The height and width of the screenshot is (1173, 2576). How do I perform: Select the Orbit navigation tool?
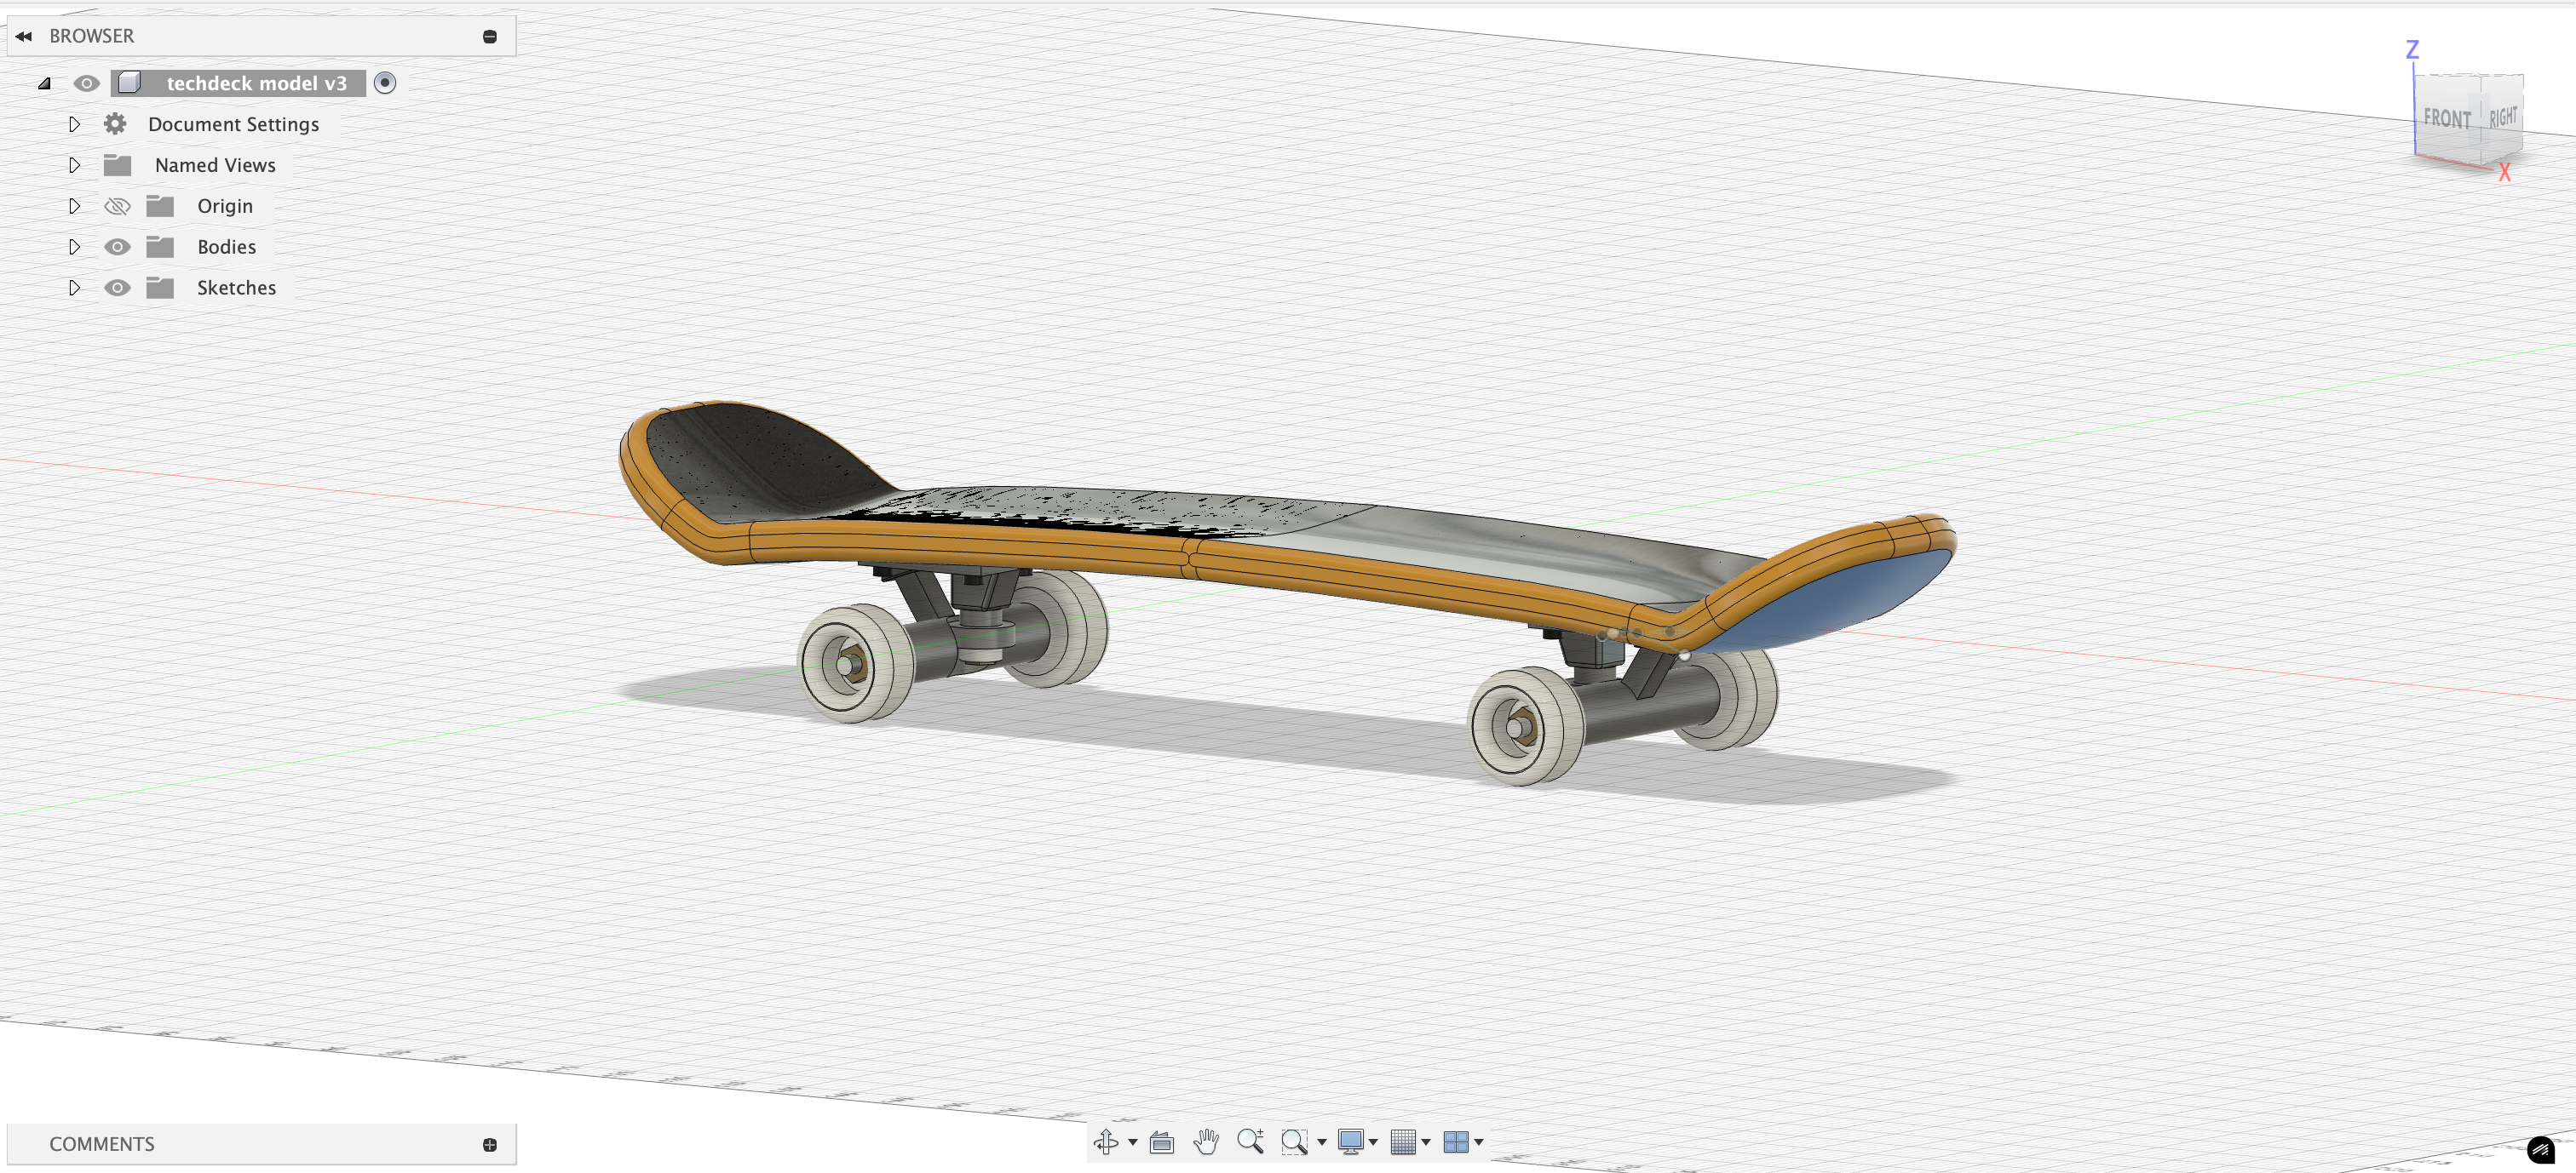click(1105, 1141)
